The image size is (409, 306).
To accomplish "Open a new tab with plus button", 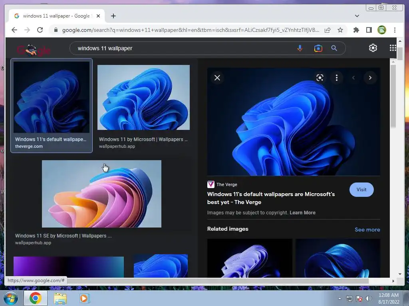I will click(x=113, y=16).
